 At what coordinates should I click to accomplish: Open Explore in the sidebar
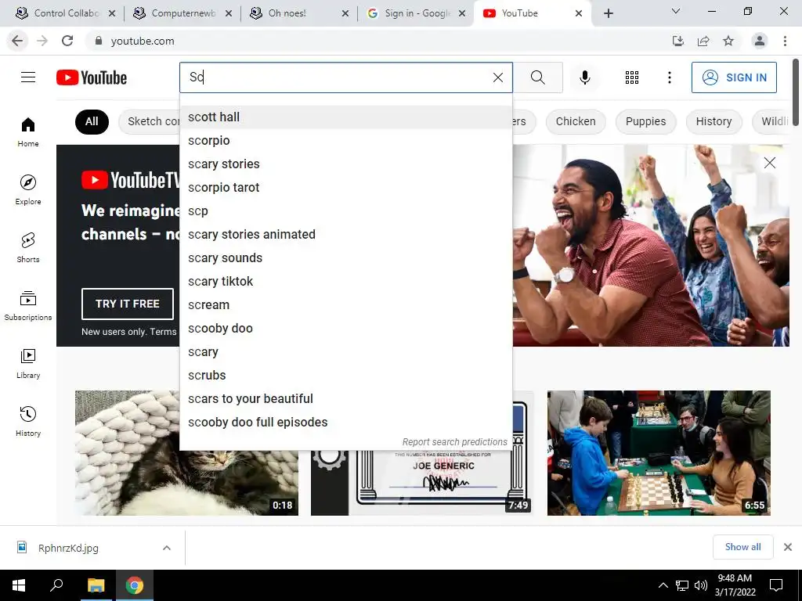[28, 189]
